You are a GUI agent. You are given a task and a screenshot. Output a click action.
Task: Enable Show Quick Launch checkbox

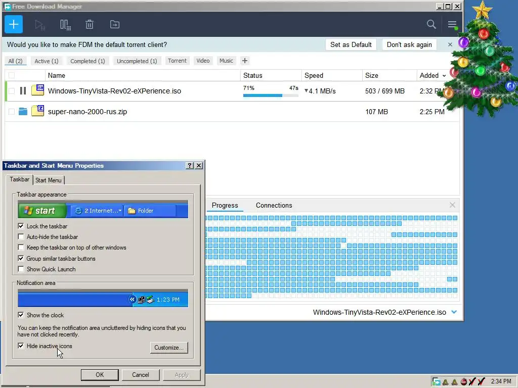coord(21,269)
